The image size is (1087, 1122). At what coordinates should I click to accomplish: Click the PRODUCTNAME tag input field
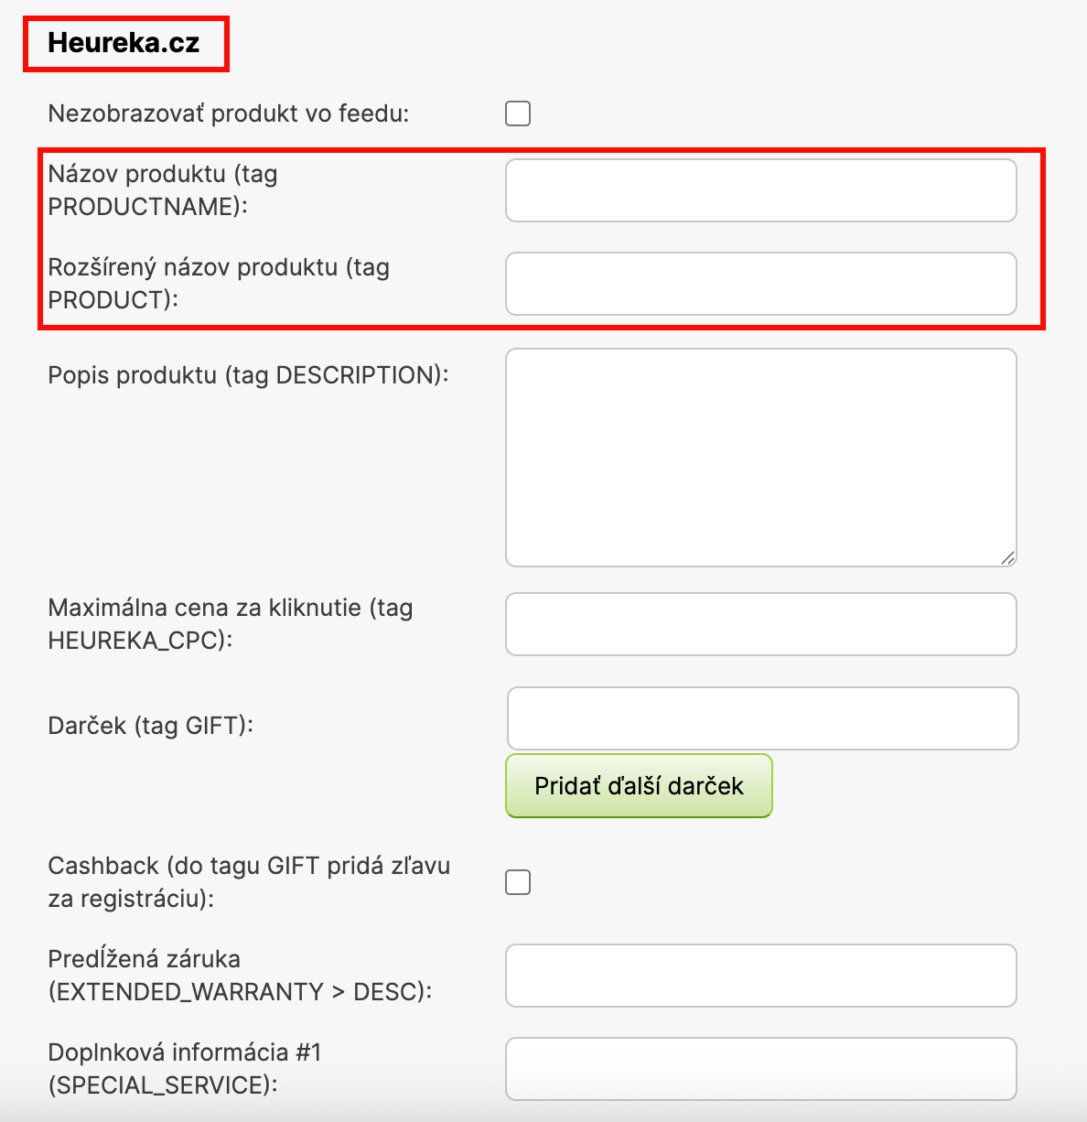point(760,190)
